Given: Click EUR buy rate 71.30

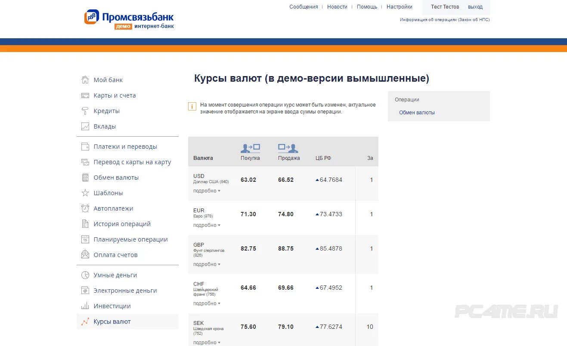Looking at the screenshot, I should click(248, 214).
